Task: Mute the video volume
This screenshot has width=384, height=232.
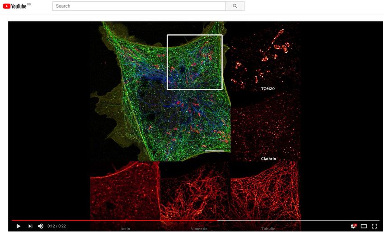Action: pos(41,226)
